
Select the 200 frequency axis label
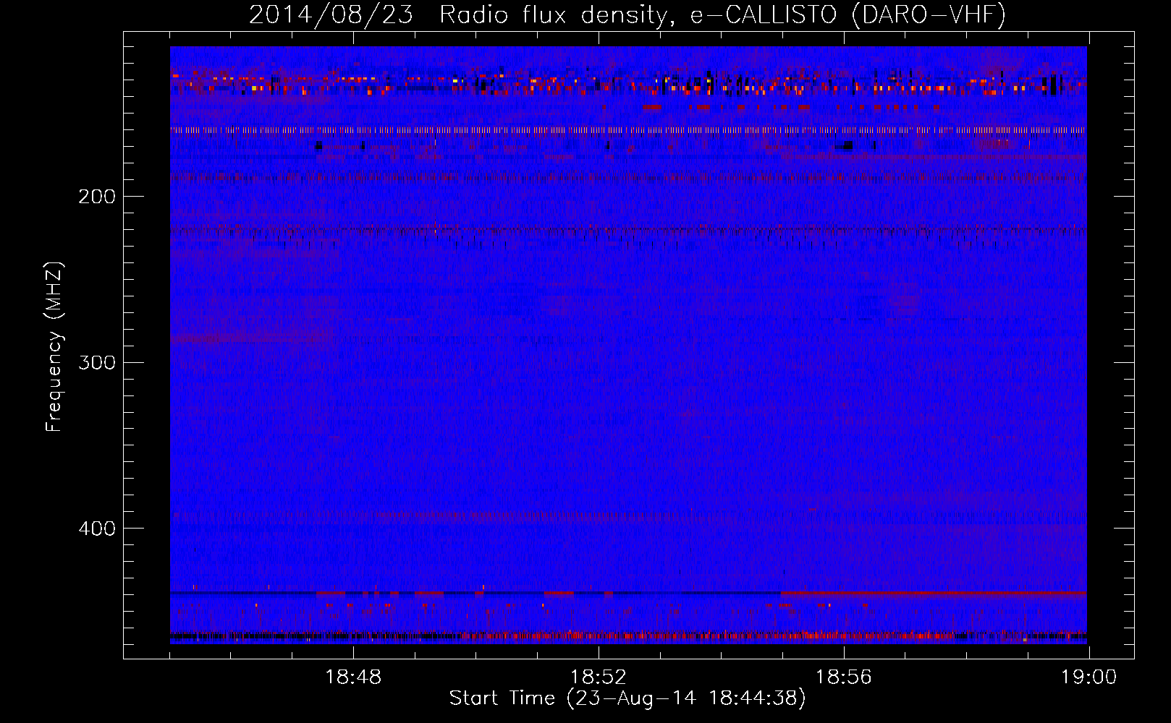(x=97, y=197)
